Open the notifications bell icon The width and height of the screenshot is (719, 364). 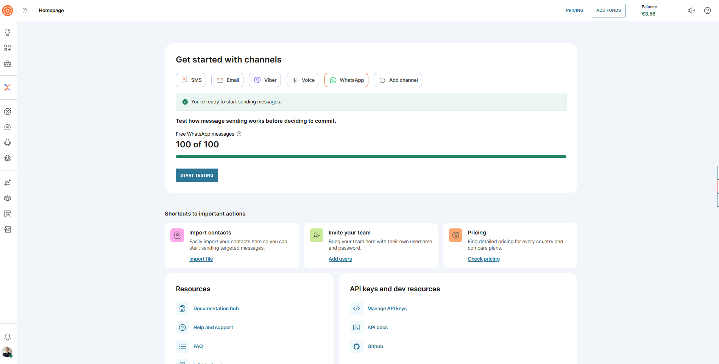[8, 337]
